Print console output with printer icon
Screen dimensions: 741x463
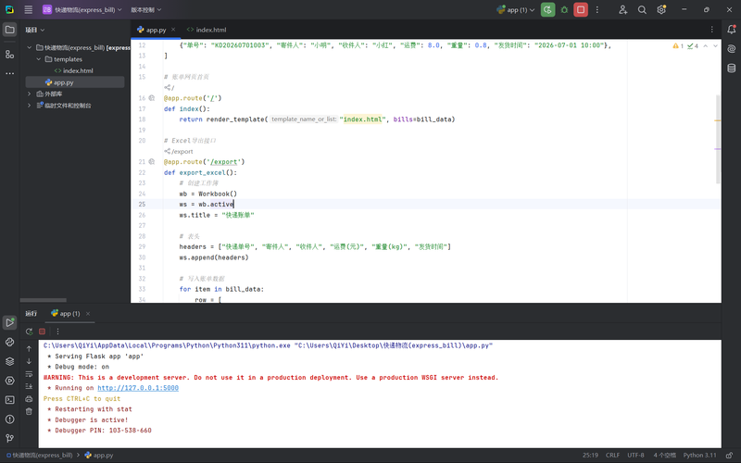29,399
